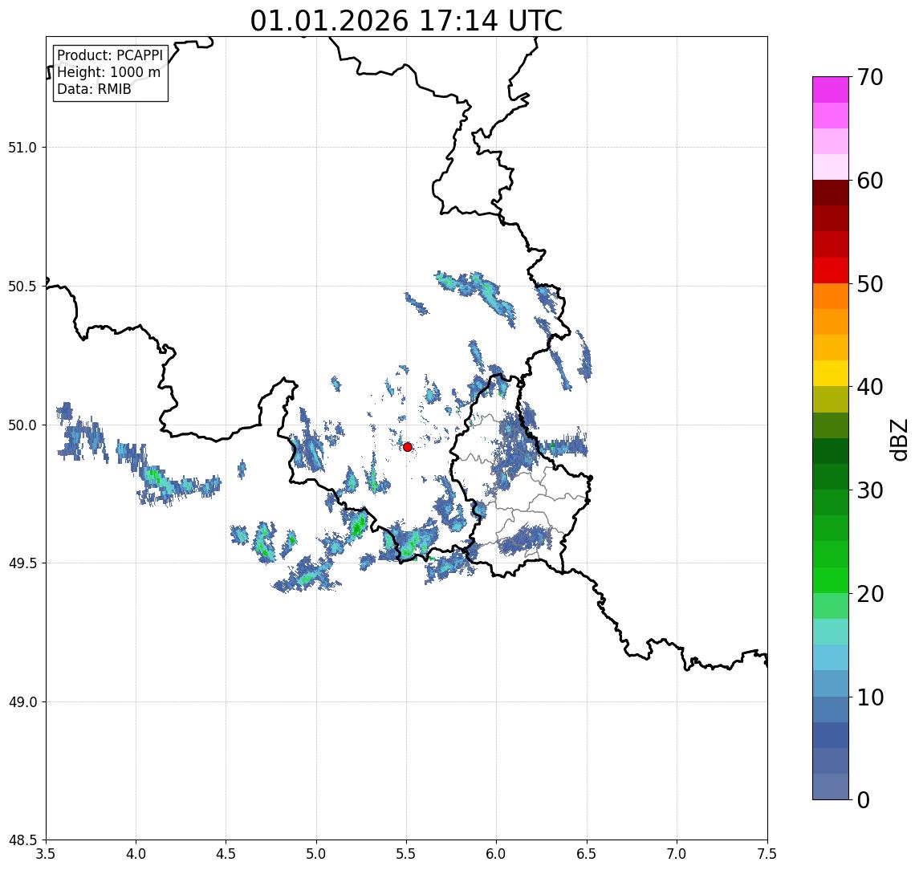Click the longitude axis label 6.5
The width and height of the screenshot is (919, 870).
tap(587, 853)
